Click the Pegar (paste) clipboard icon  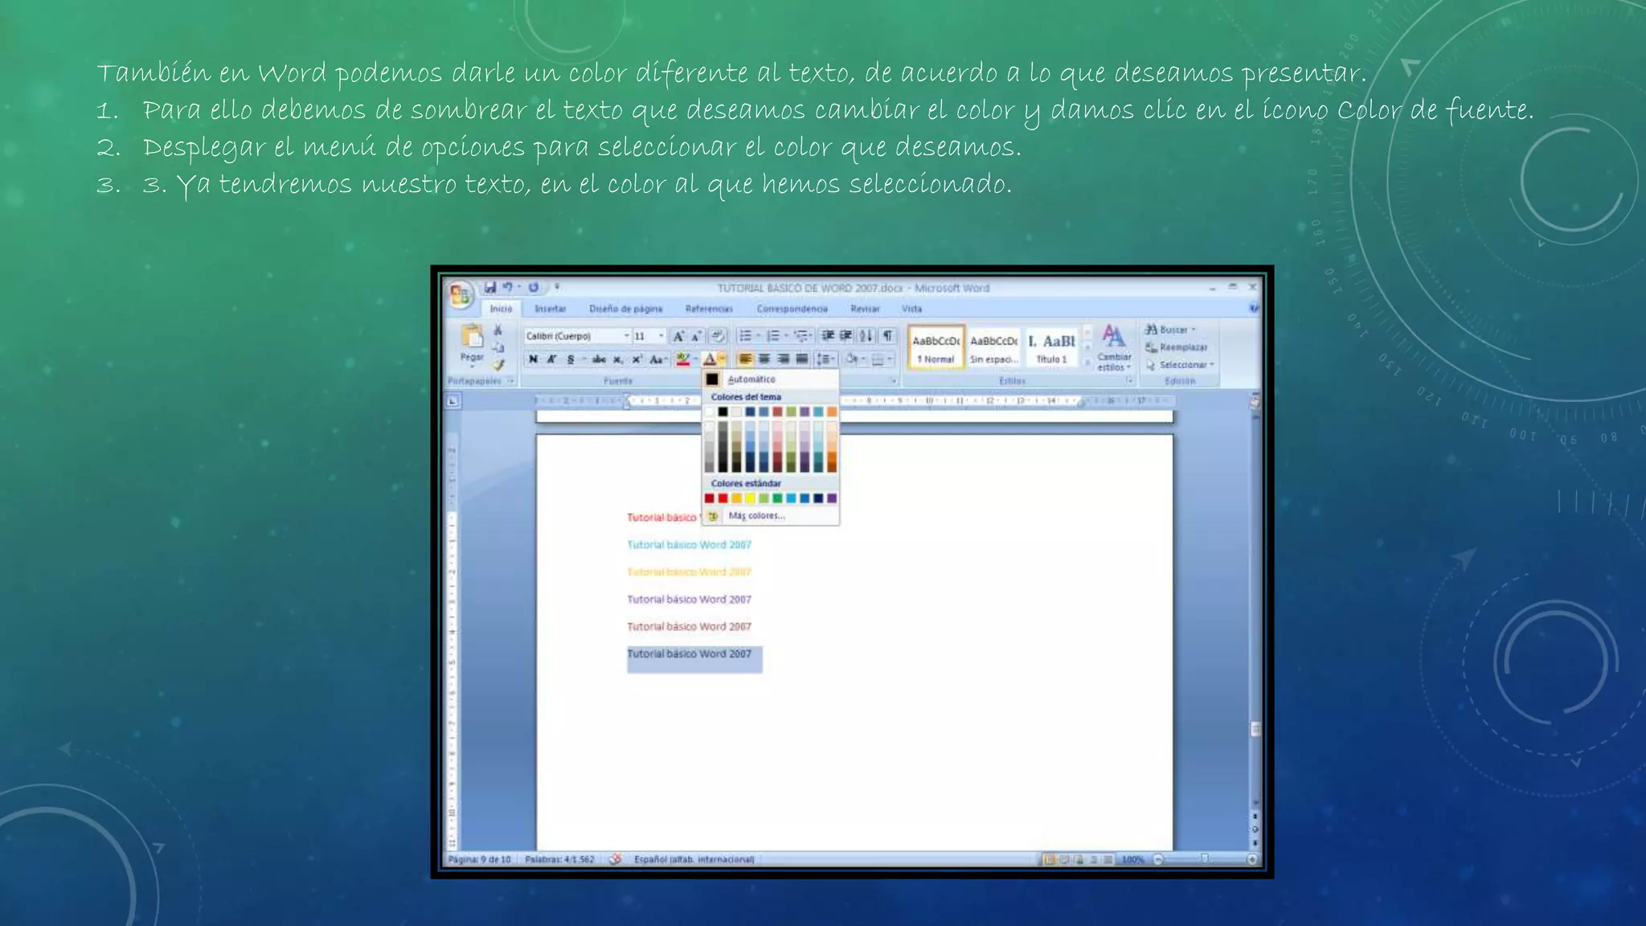coord(472,337)
